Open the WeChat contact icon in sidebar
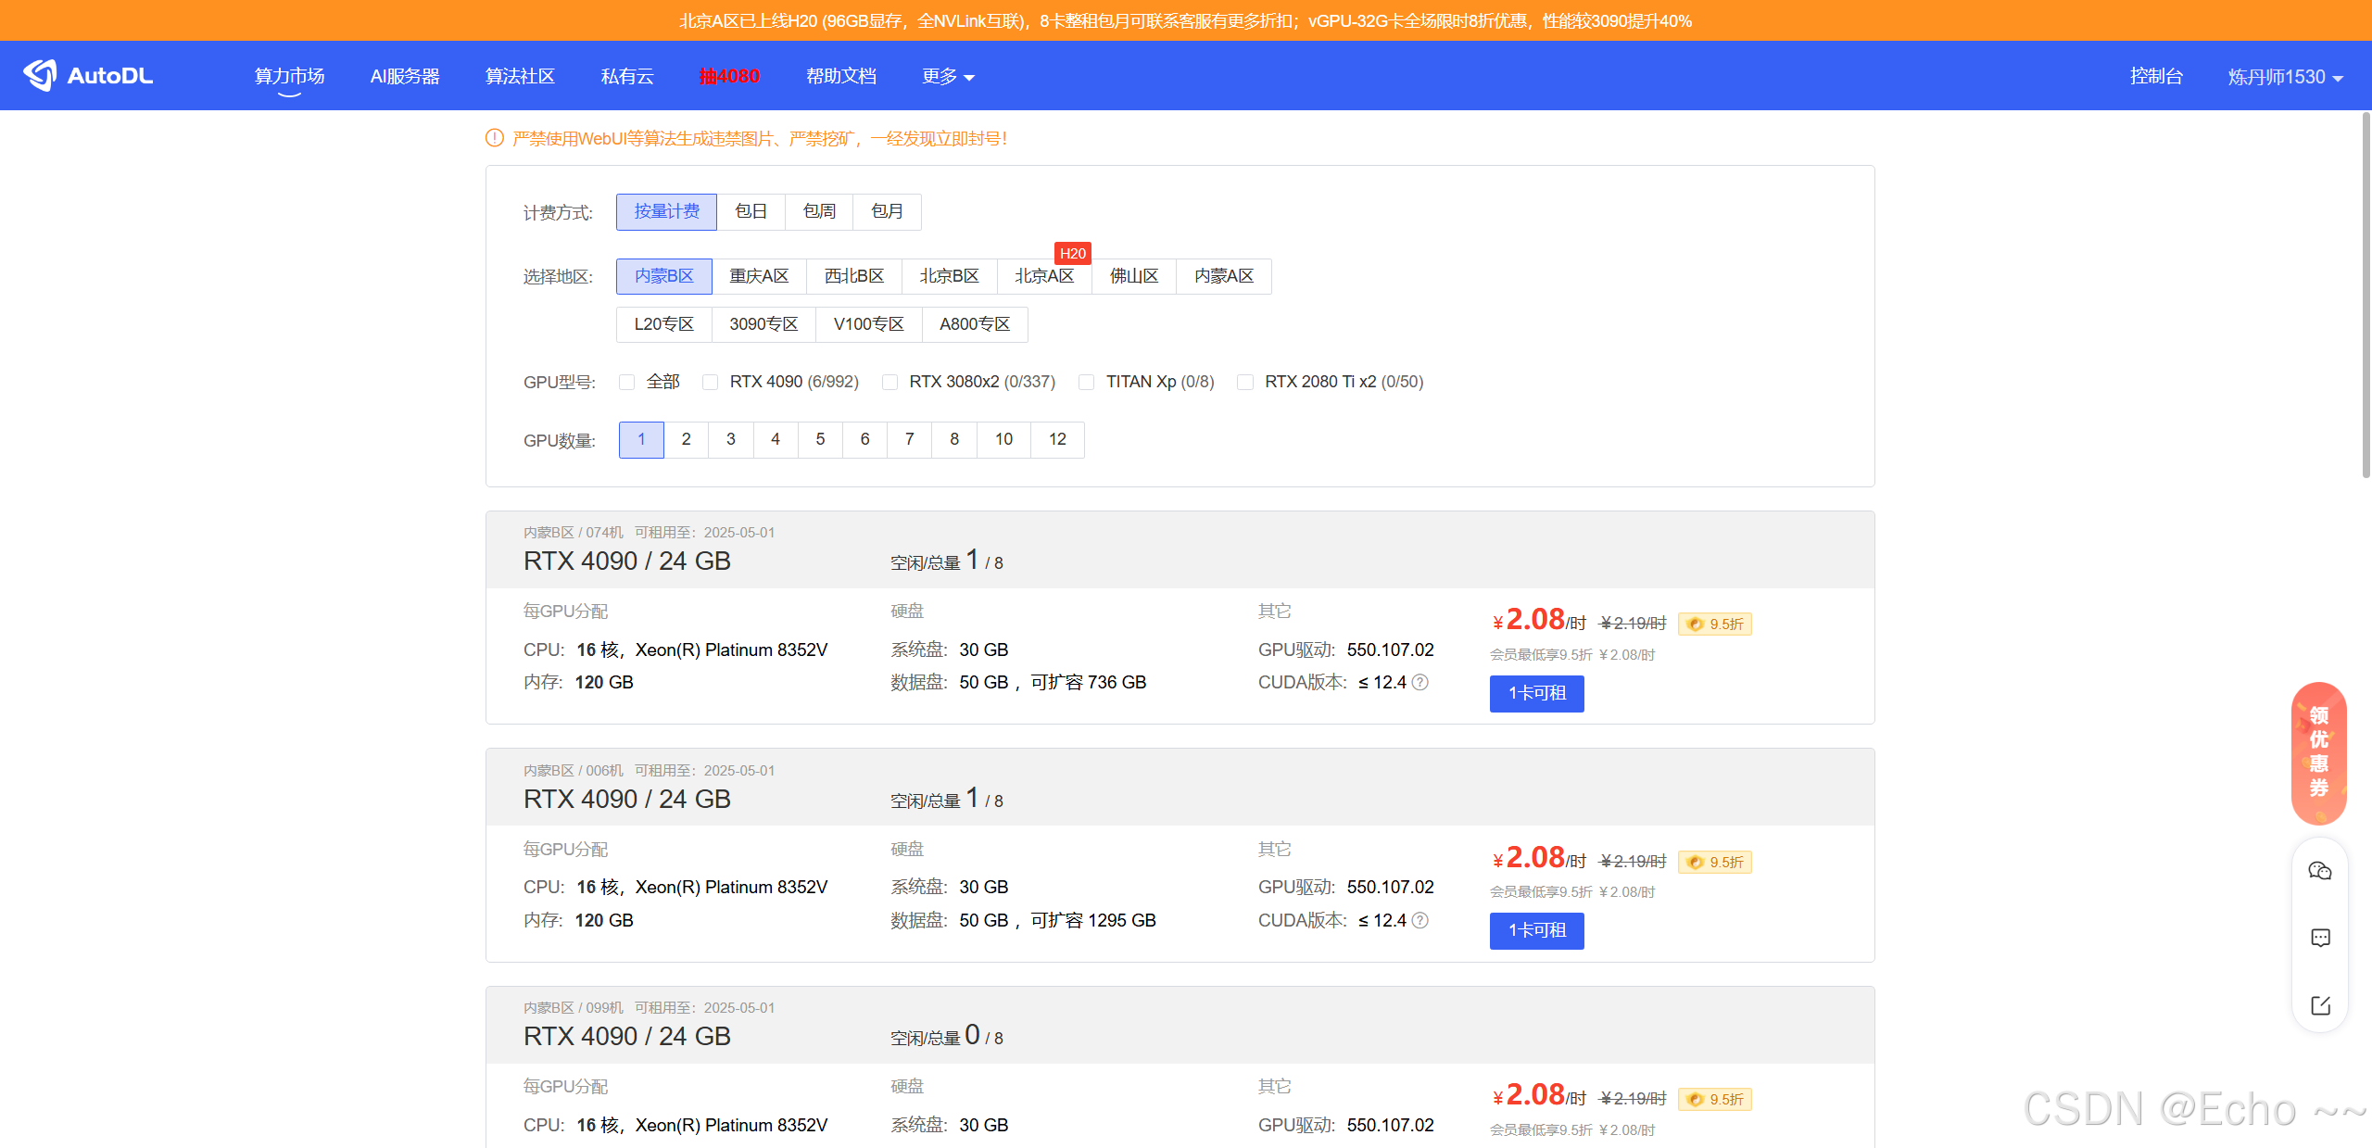The height and width of the screenshot is (1148, 2372). click(x=2320, y=871)
